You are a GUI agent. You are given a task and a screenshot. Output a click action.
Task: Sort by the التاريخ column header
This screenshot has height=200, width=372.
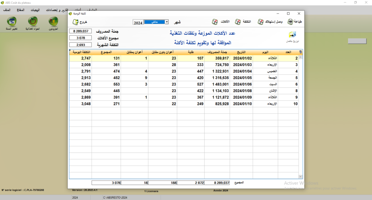point(241,52)
